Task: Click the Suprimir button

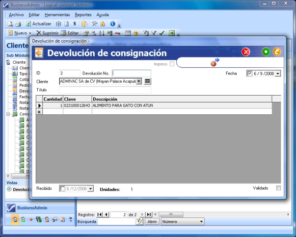Action: pos(47,33)
